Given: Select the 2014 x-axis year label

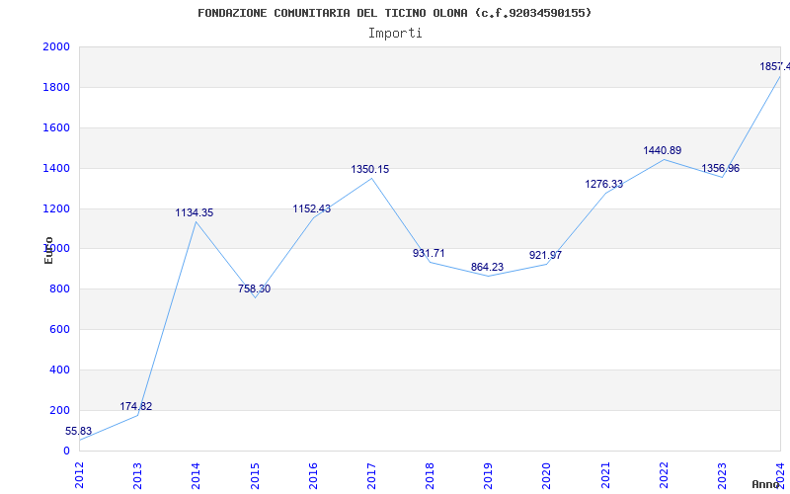Looking at the screenshot, I should 196,475.
